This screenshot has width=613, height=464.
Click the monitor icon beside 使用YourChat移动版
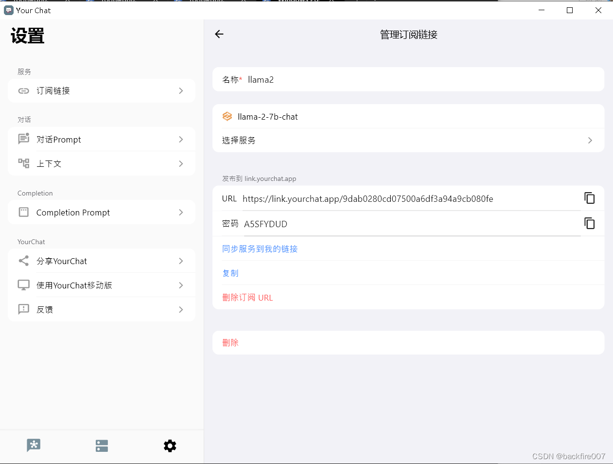24,285
